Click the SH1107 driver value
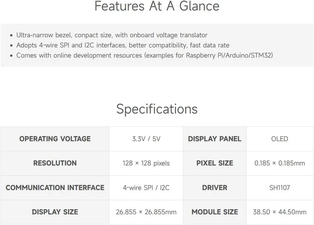The width and height of the screenshot is (314, 225). pyautogui.click(x=280, y=188)
